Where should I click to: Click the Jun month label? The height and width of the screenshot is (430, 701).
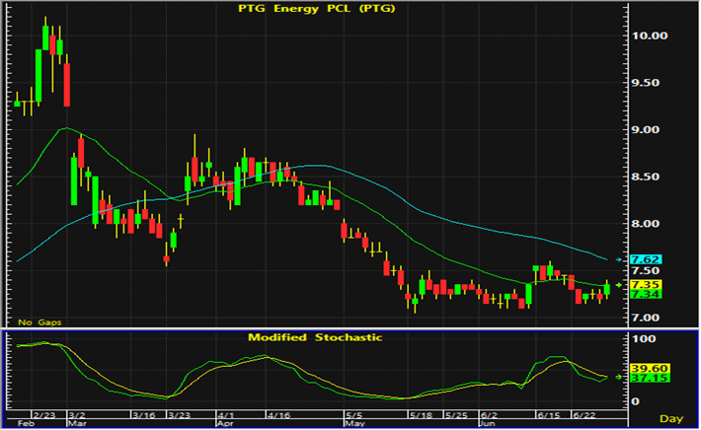point(488,423)
